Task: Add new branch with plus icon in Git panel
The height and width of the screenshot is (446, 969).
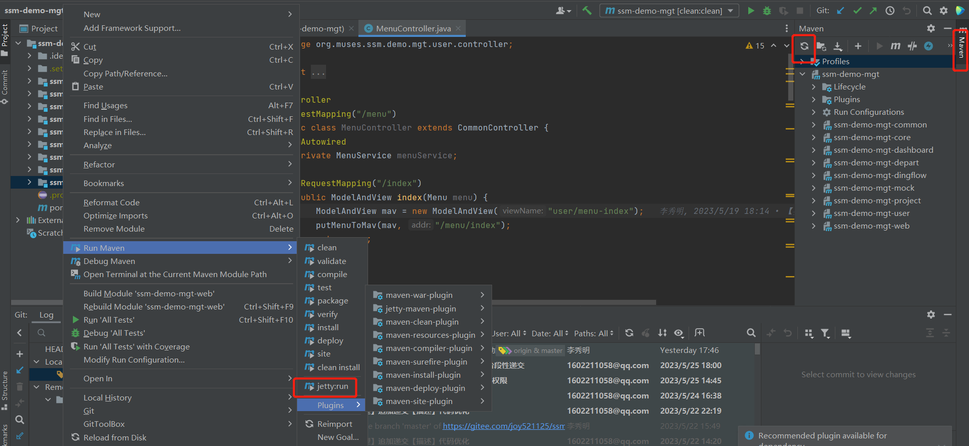Action: click(x=20, y=354)
